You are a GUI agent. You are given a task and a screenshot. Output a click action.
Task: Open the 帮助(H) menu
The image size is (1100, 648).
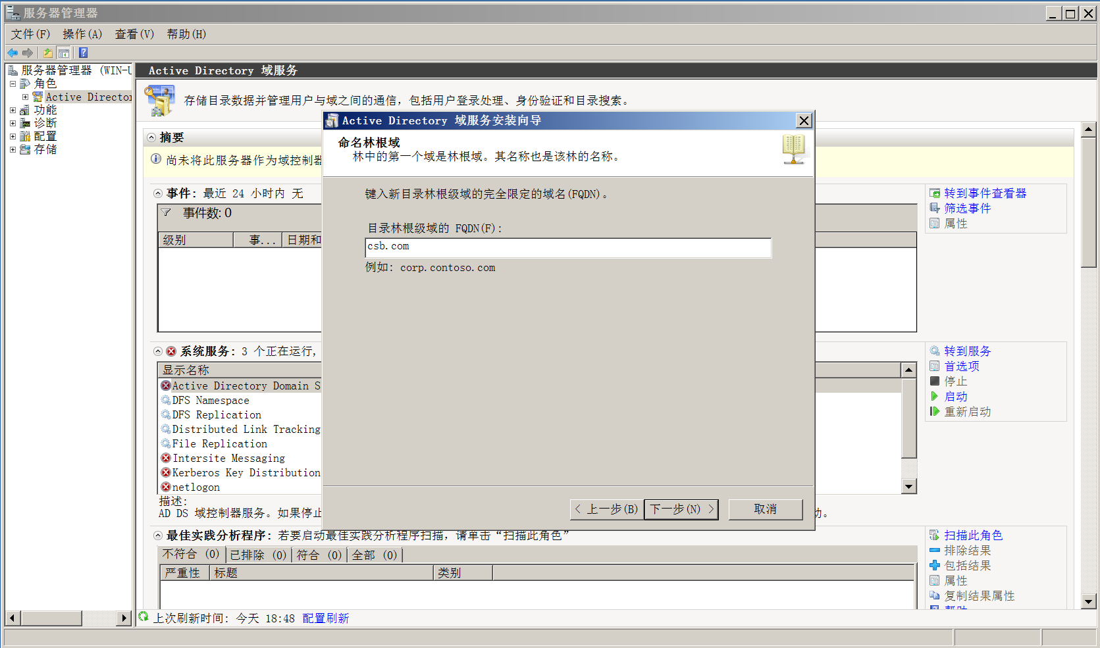tap(186, 34)
